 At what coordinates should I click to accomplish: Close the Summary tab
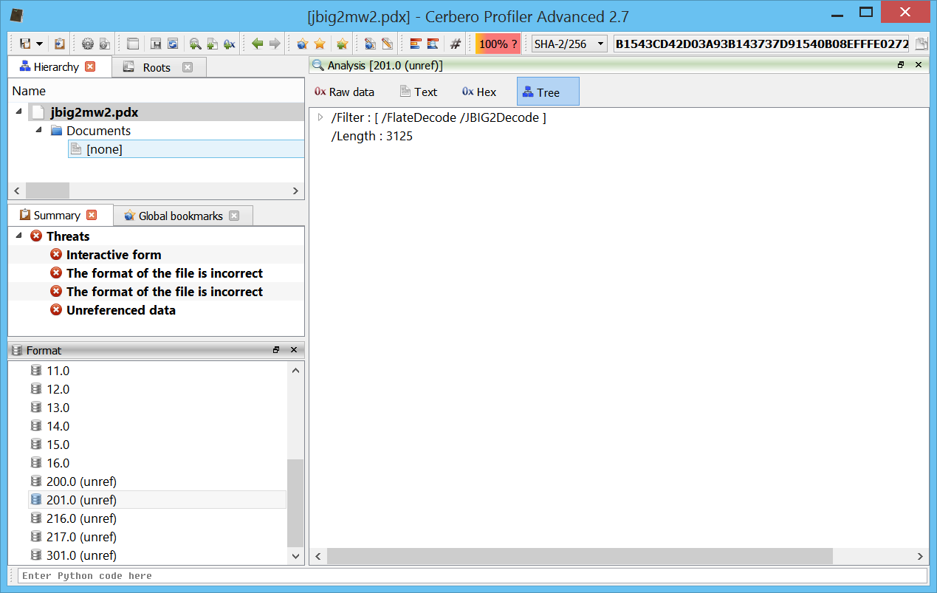click(92, 215)
